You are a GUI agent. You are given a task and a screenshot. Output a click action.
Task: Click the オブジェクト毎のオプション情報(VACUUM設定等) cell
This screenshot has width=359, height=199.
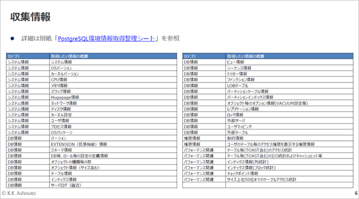tap(290, 103)
